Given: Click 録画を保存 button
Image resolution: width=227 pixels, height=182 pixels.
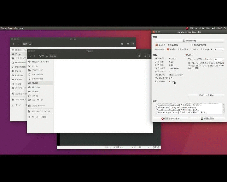Looking at the screenshot, I should (207, 118).
